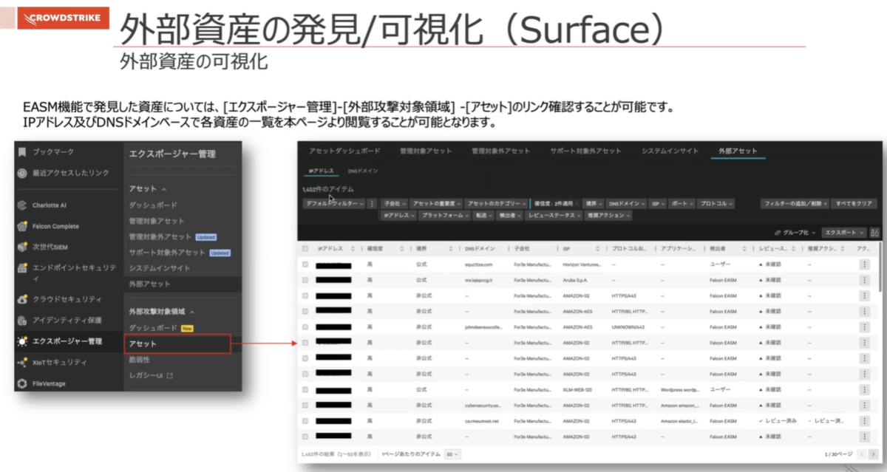This screenshot has height=472, width=887.
Task: Check the checkbox for the XLM-WEB-123 row
Action: 305,389
